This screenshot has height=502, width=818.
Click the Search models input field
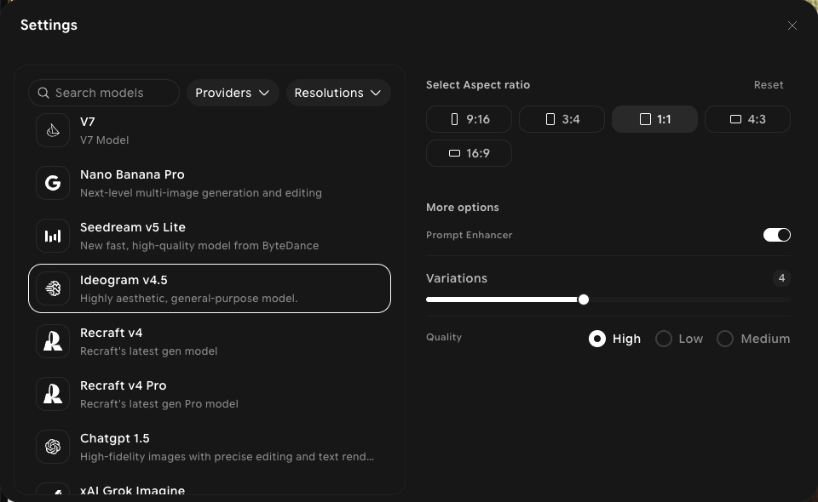pos(104,93)
